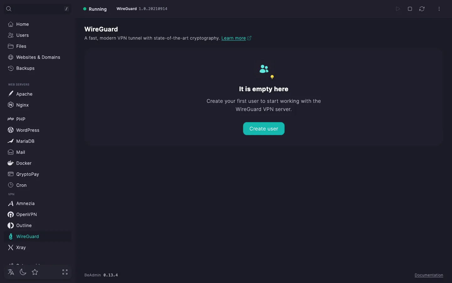Click BeAdmin 0.13.4 version text
Viewport: 452px width, 283px height.
pyautogui.click(x=101, y=275)
